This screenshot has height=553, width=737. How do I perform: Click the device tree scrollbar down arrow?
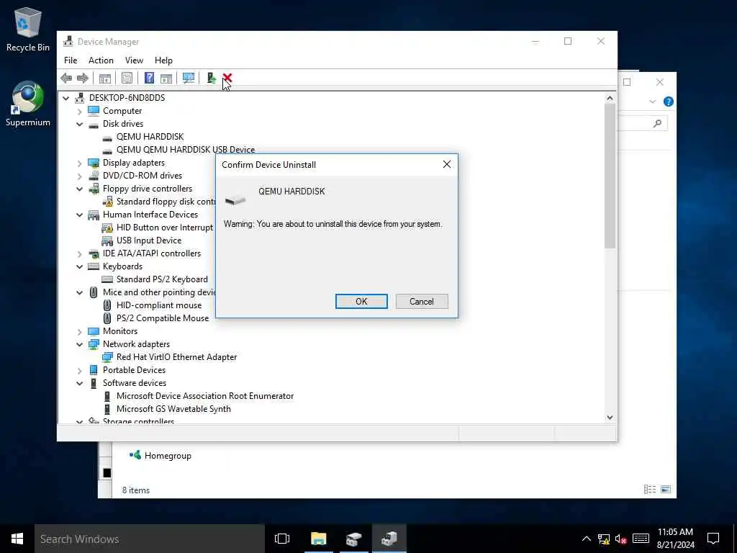610,417
